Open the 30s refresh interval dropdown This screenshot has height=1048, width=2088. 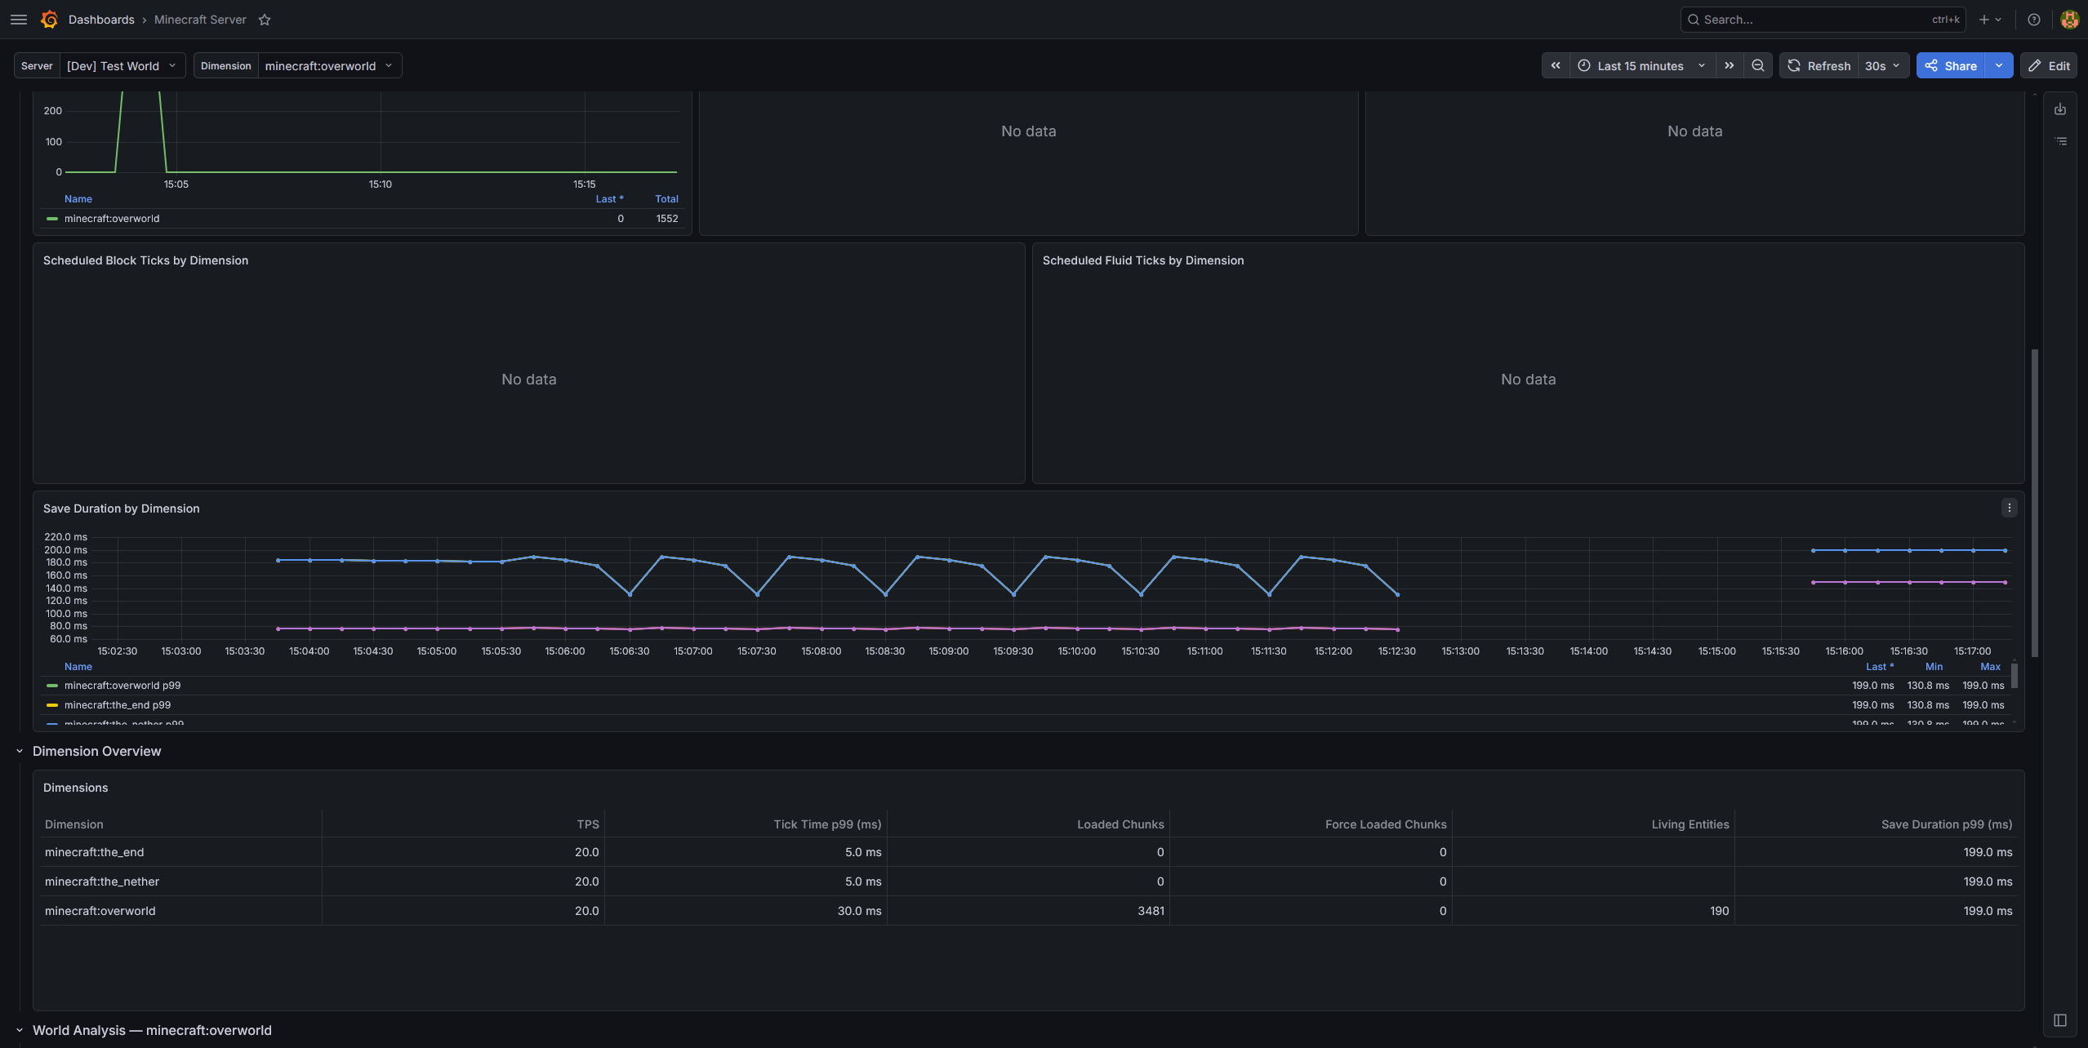click(x=1883, y=65)
